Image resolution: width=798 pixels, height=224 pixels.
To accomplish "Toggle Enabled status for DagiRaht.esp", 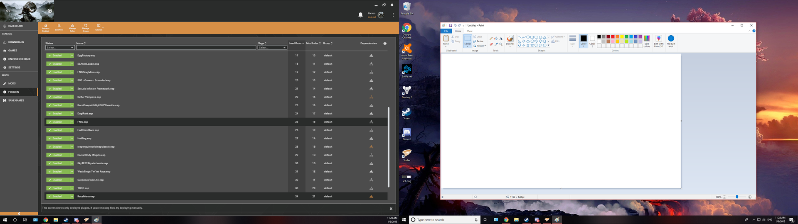I will pyautogui.click(x=58, y=114).
